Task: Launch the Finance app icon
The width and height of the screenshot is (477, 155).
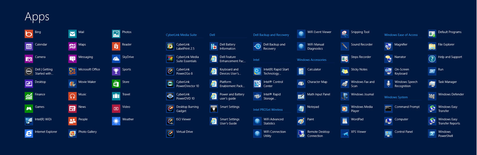Action: [x=29, y=96]
